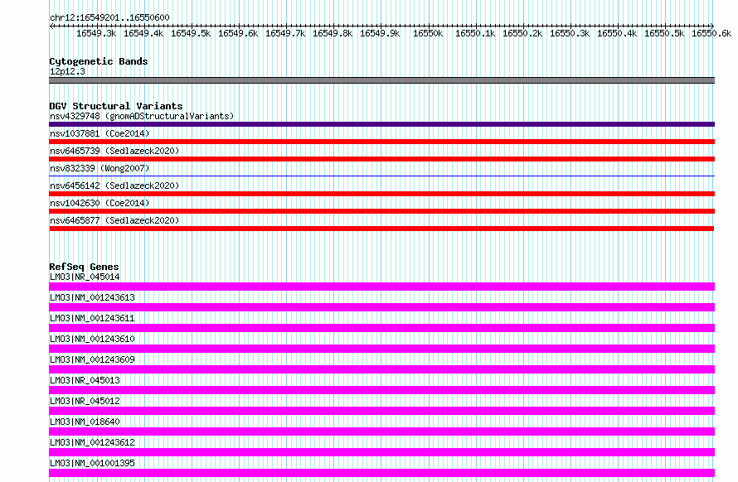Image resolution: width=738 pixels, height=482 pixels.
Task: Click the 16549.7k ruler position label
Action: pos(285,33)
